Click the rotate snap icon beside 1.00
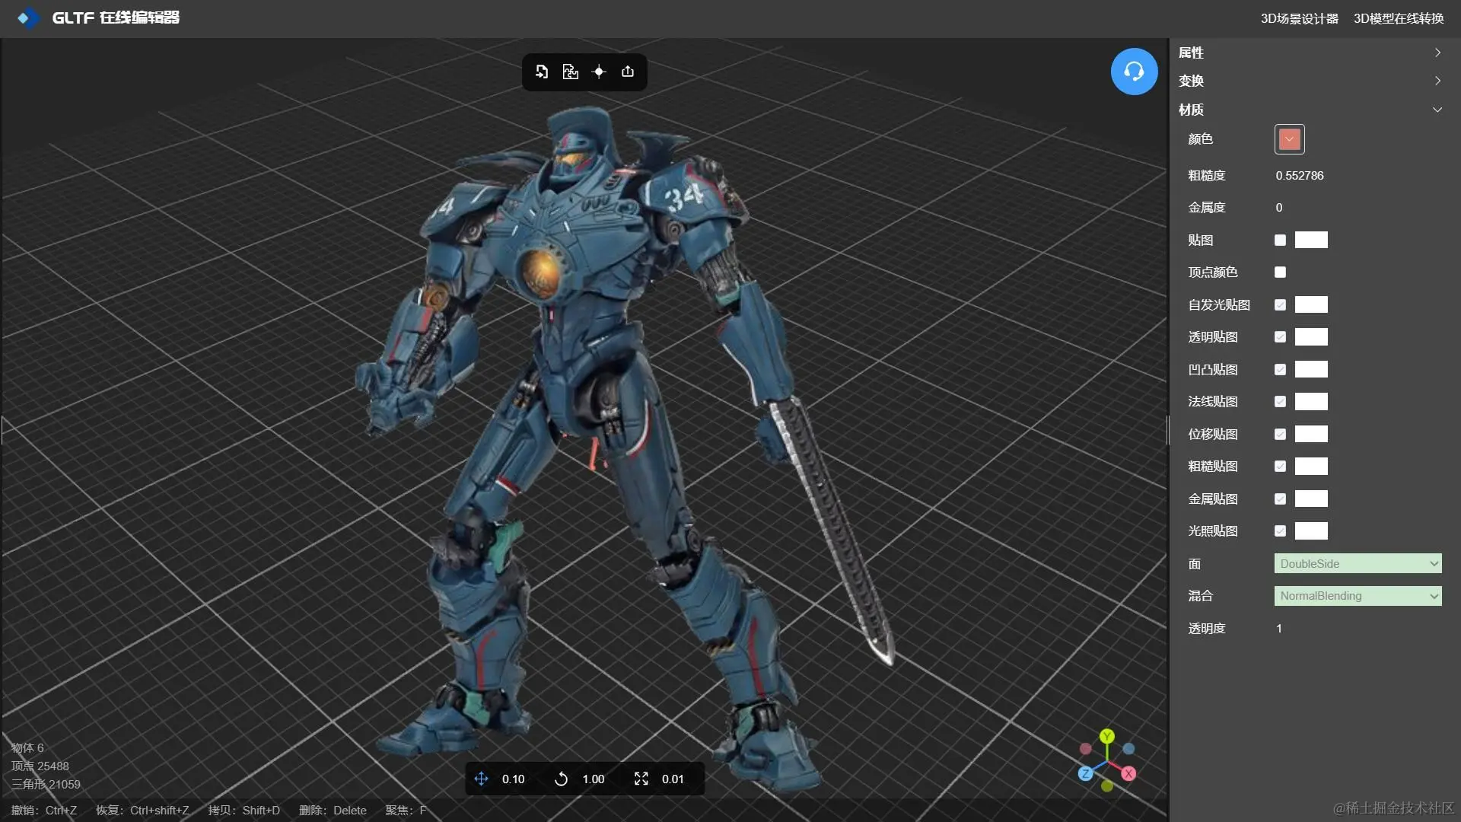The width and height of the screenshot is (1461, 822). 561,779
